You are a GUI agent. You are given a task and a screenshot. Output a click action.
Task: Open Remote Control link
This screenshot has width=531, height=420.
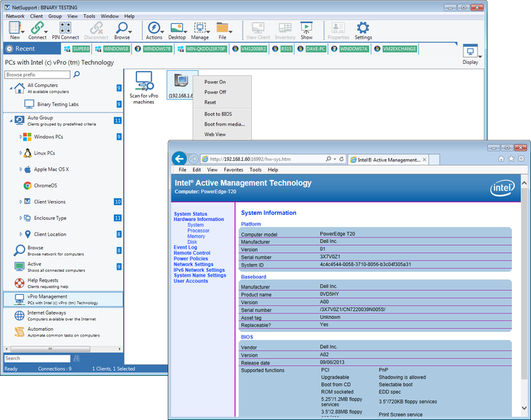tap(192, 253)
